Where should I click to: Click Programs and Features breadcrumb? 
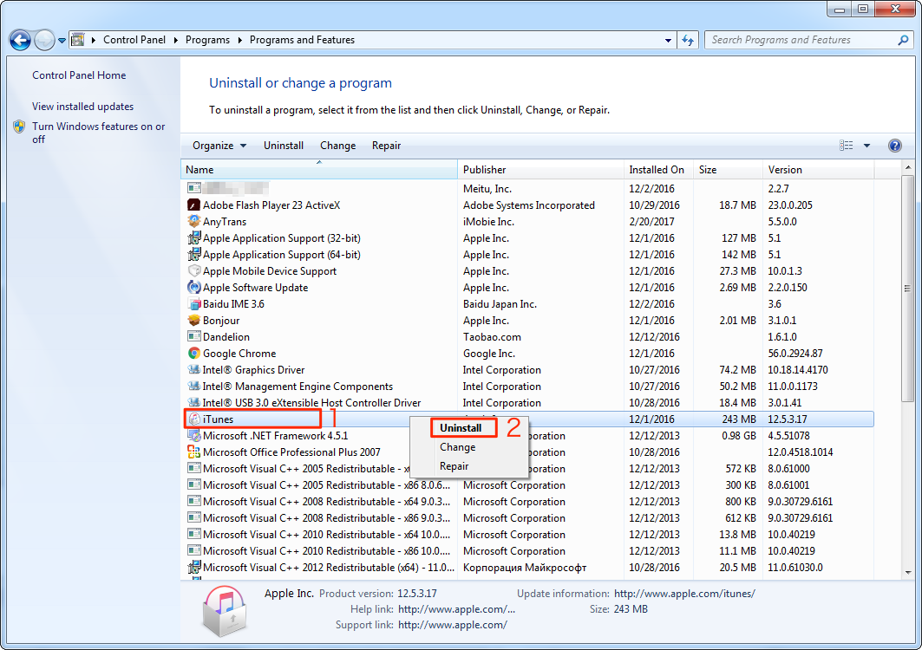coord(302,40)
